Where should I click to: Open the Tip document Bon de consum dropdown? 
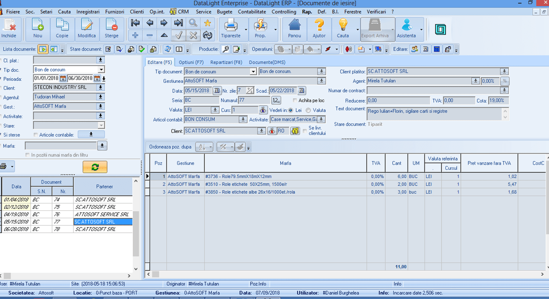tap(253, 72)
